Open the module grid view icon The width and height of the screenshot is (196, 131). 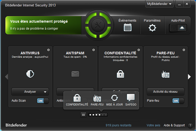pos(83,115)
